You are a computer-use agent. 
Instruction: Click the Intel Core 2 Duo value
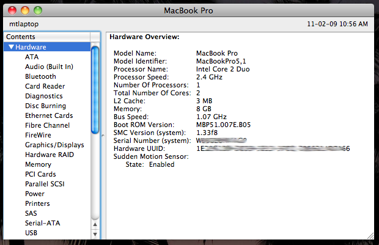[223, 69]
